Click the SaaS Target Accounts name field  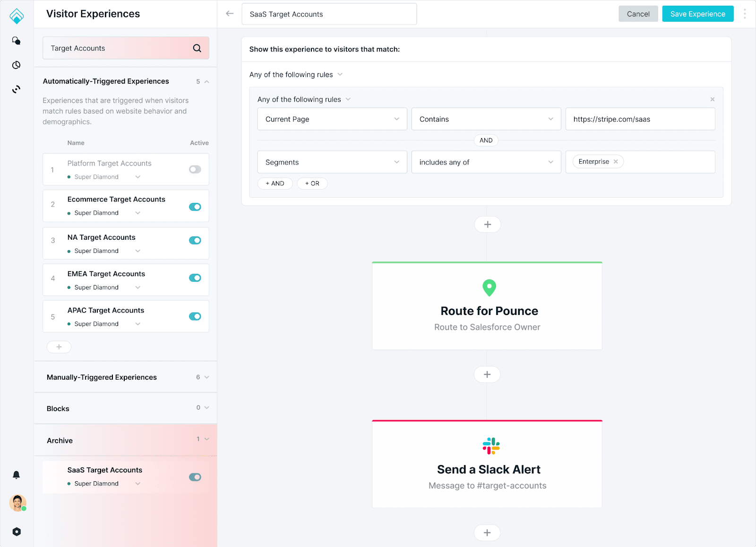[329, 14]
